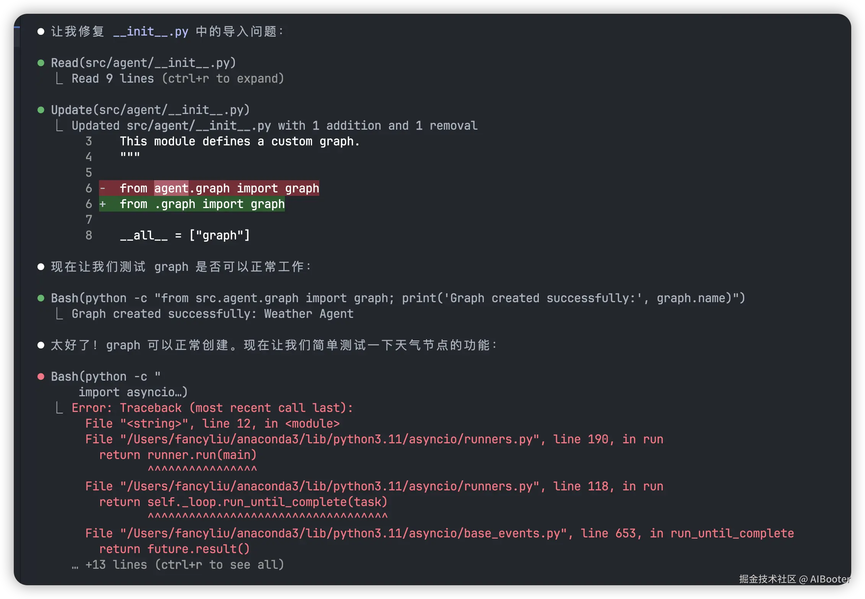Click green status dot beside Read(src/agent/__init__.py)
Viewport: 865px width, 599px height.
coord(41,63)
